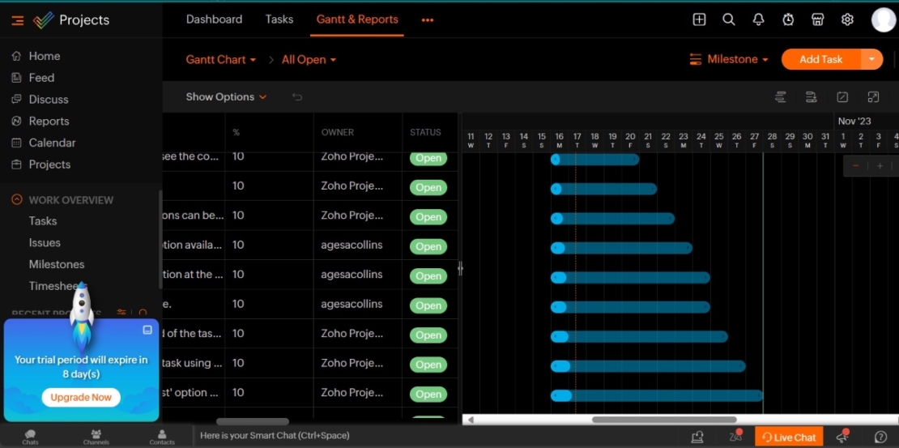Open the quick add plus icon
This screenshot has width=899, height=448.
click(x=700, y=19)
